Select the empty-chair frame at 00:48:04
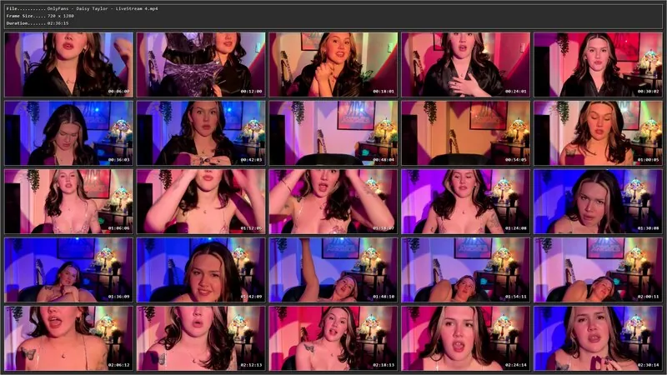667x375 pixels. click(x=333, y=133)
